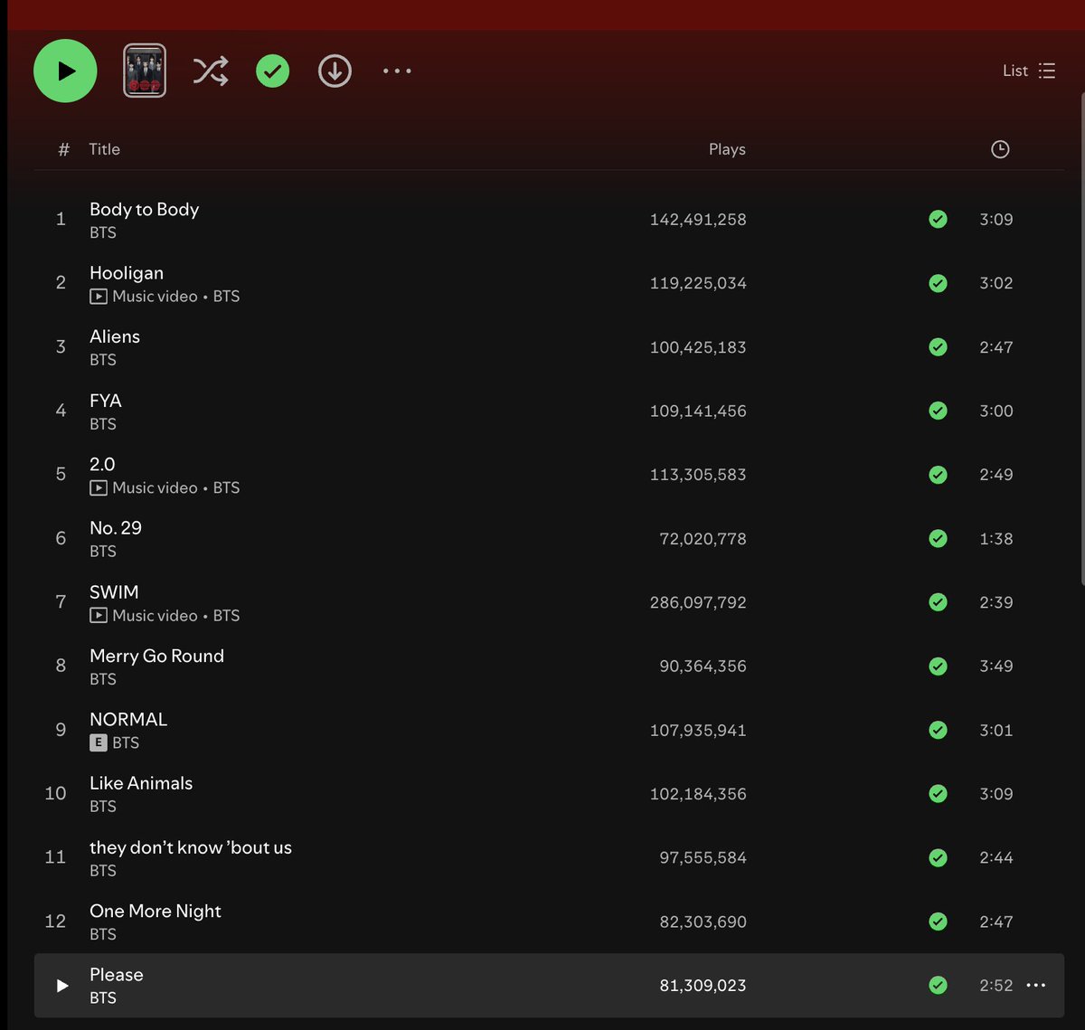The height and width of the screenshot is (1030, 1085).
Task: Select the track title SWIM
Action: [114, 592]
